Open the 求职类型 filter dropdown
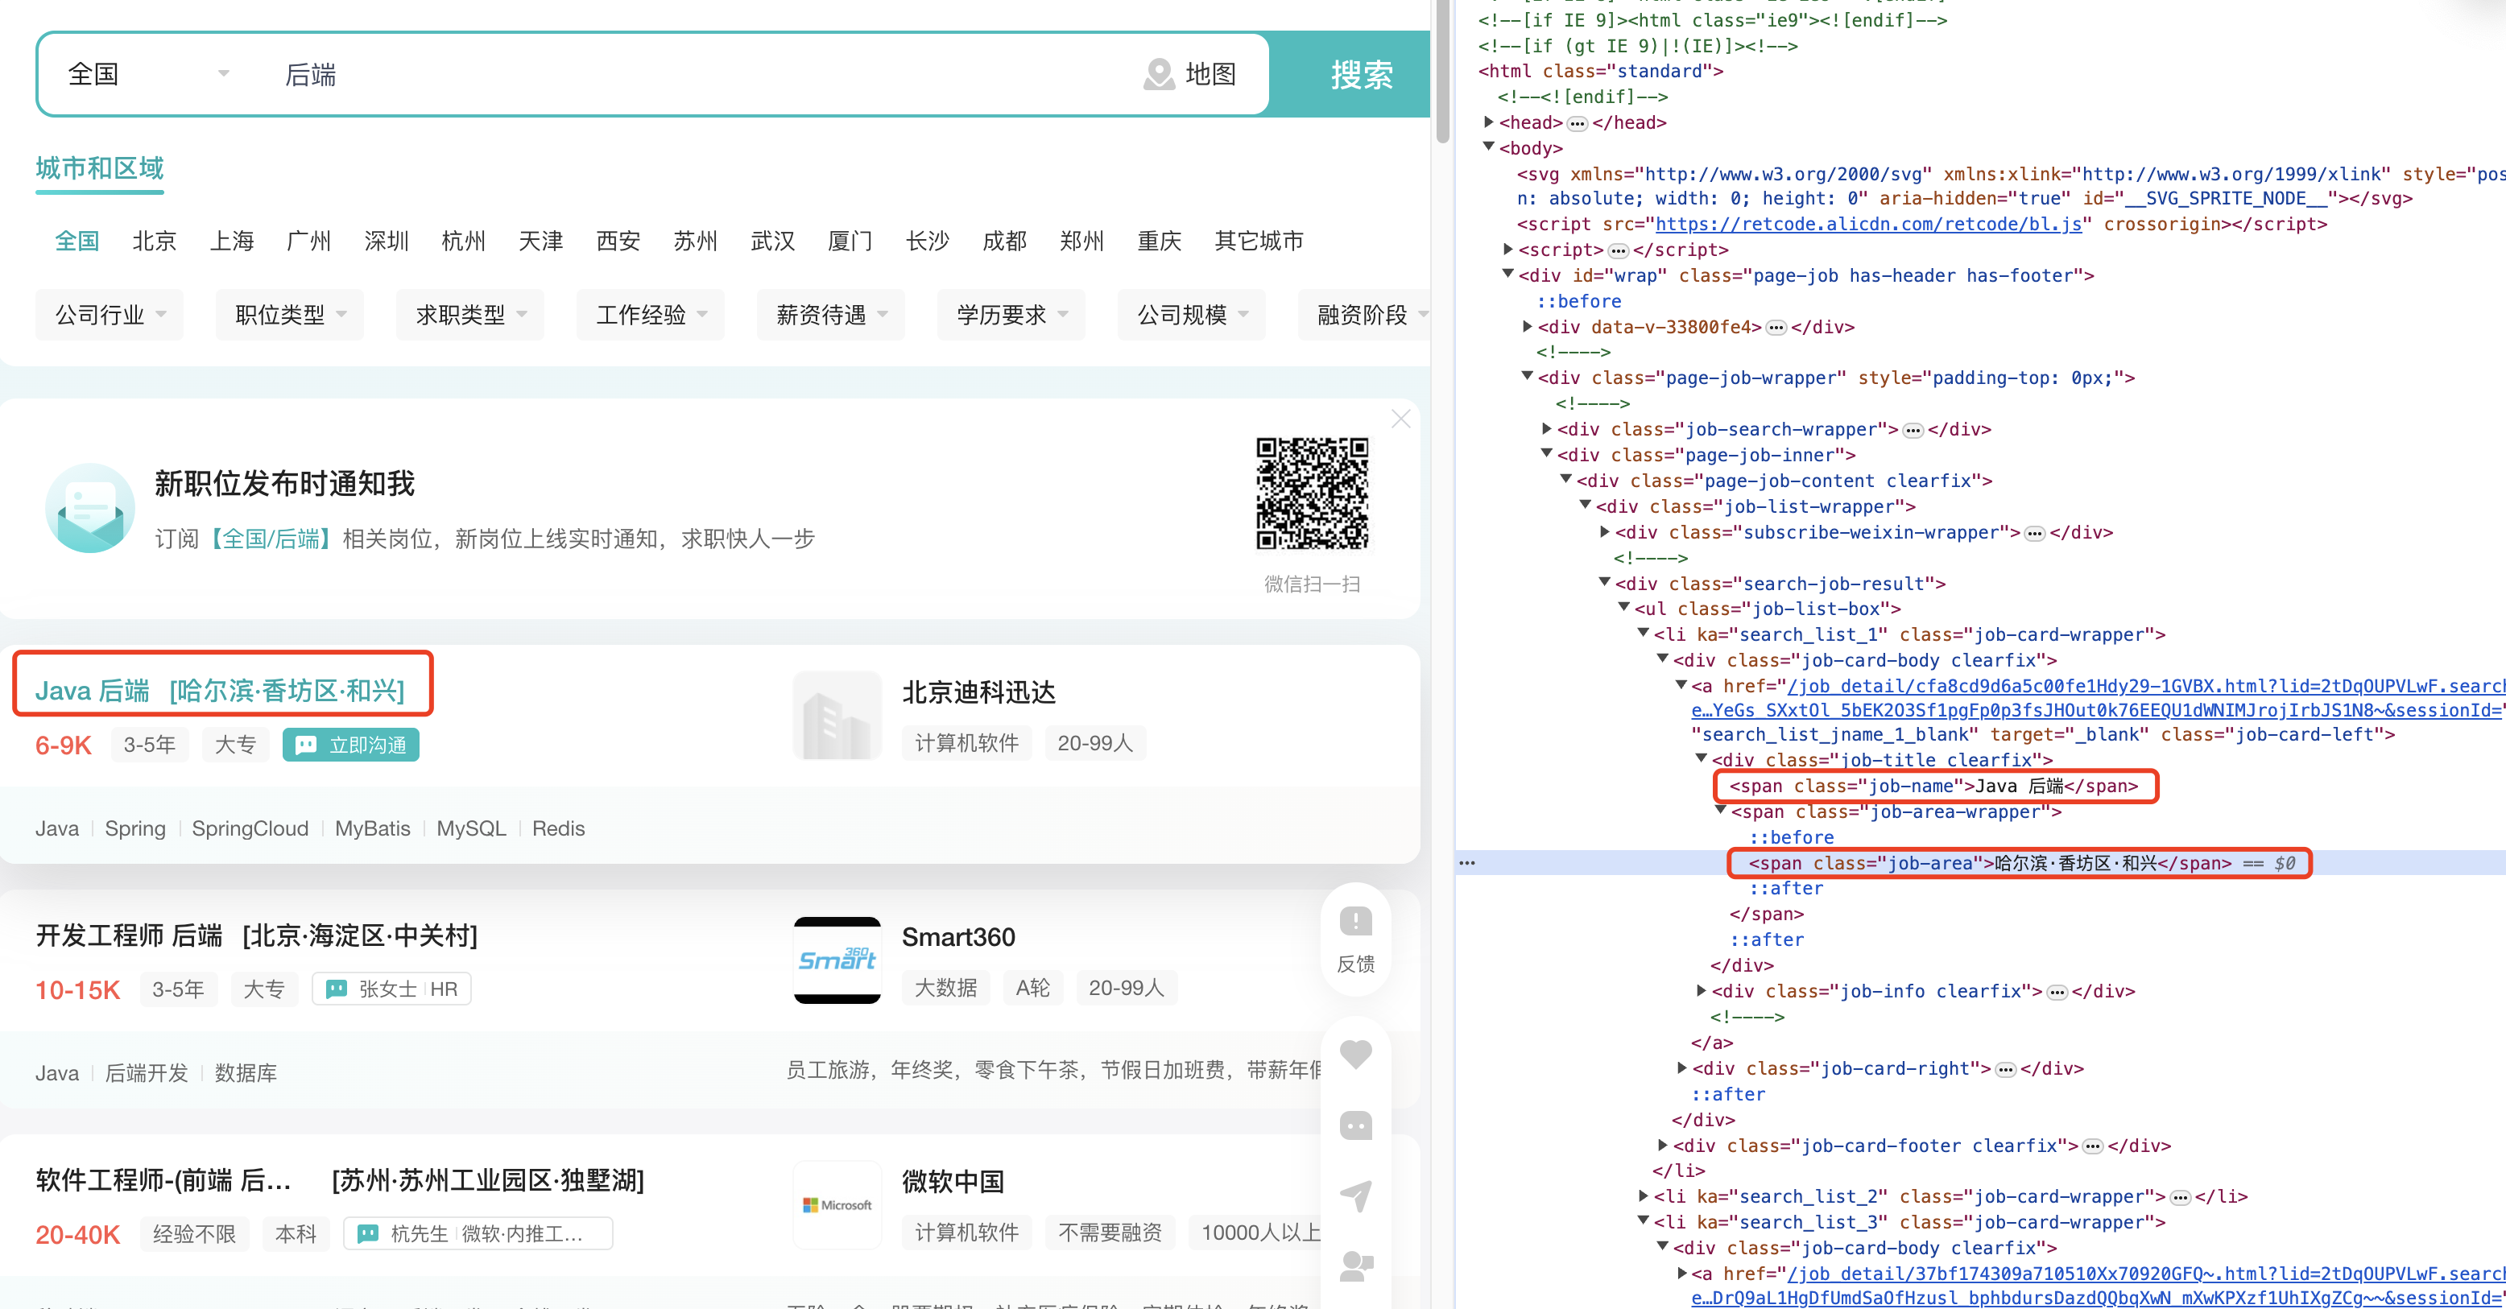This screenshot has width=2506, height=1309. coord(470,315)
